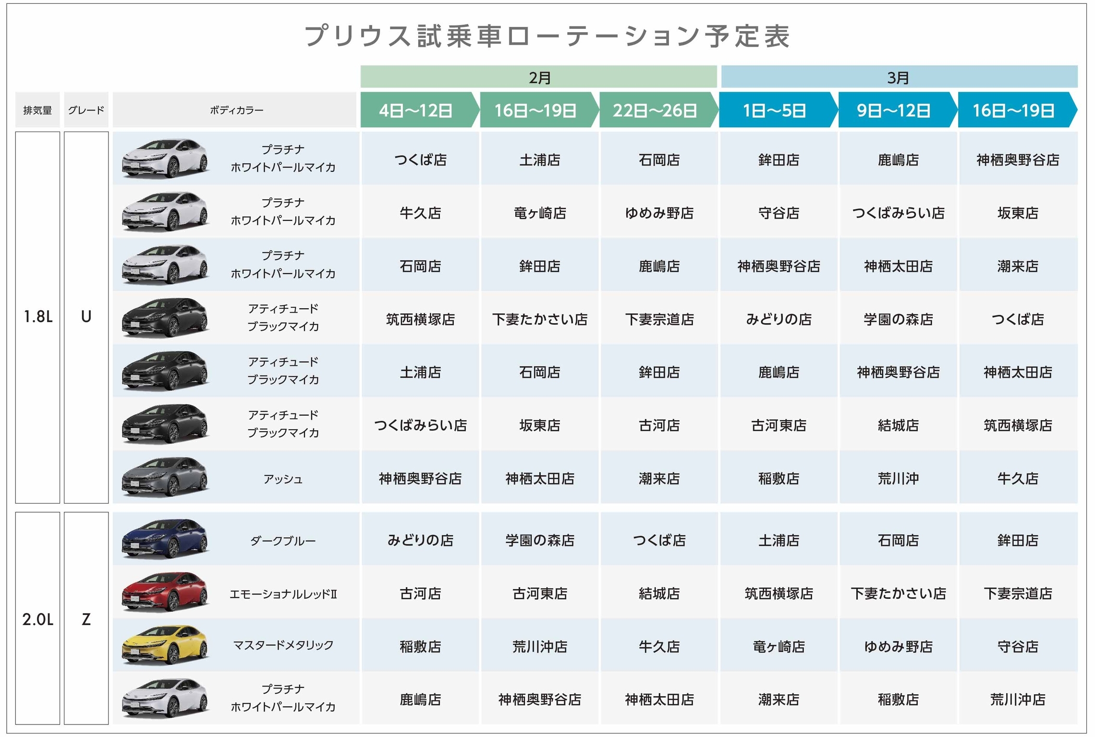Select the 1日〜5日 date header
This screenshot has height=737, width=1095.
click(778, 110)
